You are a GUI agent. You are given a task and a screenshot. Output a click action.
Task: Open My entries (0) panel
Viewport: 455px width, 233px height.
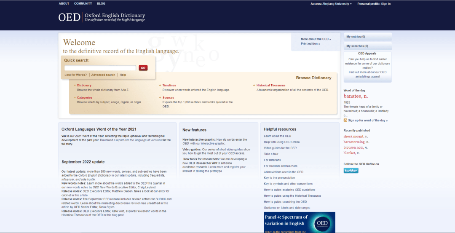368,37
